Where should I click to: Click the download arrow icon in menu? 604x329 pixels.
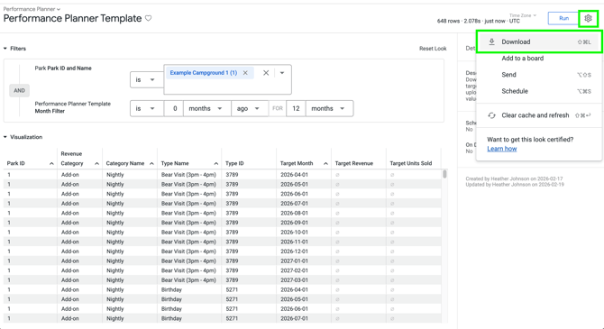pos(491,41)
